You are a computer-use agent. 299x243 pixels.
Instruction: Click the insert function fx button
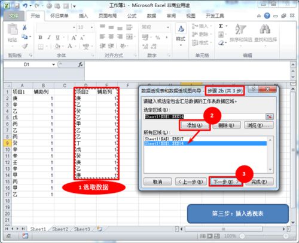pos(80,64)
